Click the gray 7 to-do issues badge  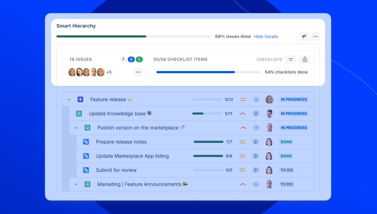123,59
